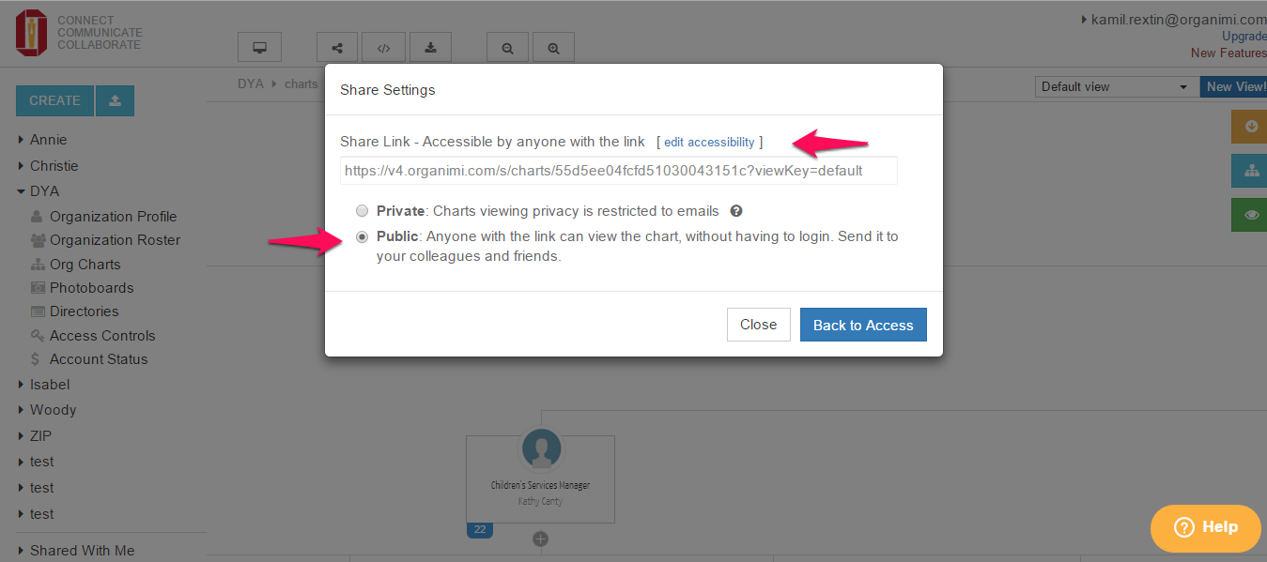Viewport: 1267px width, 562px height.
Task: Click the upload icon beside CREATE
Action: (115, 100)
